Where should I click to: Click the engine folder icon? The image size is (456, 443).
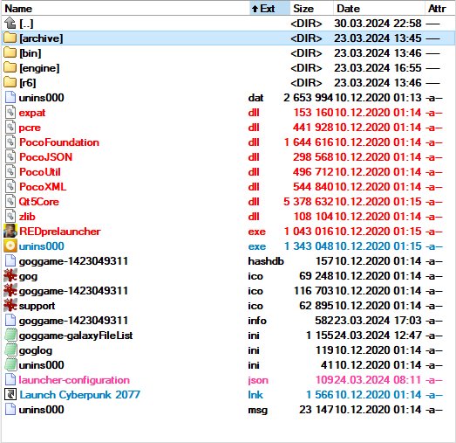[x=10, y=68]
